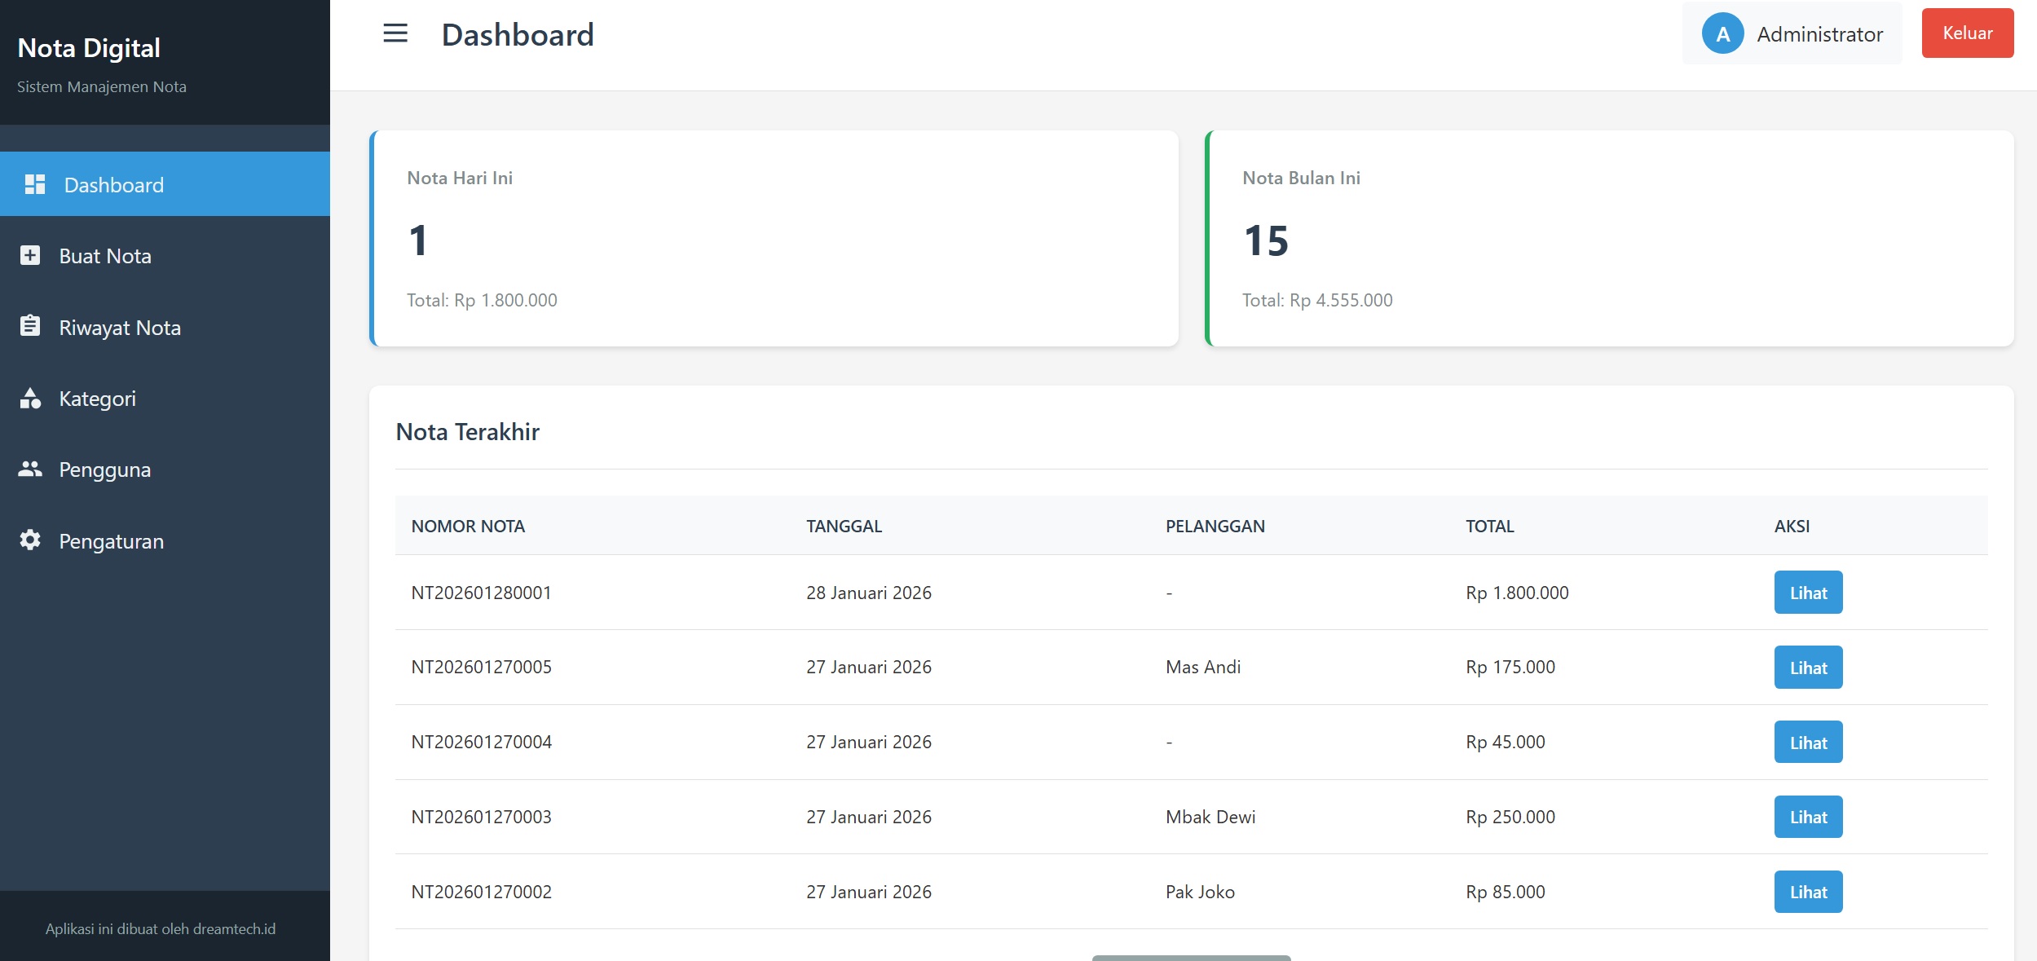2037x961 pixels.
Task: Click the Pengaturan gear icon
Action: 30,540
